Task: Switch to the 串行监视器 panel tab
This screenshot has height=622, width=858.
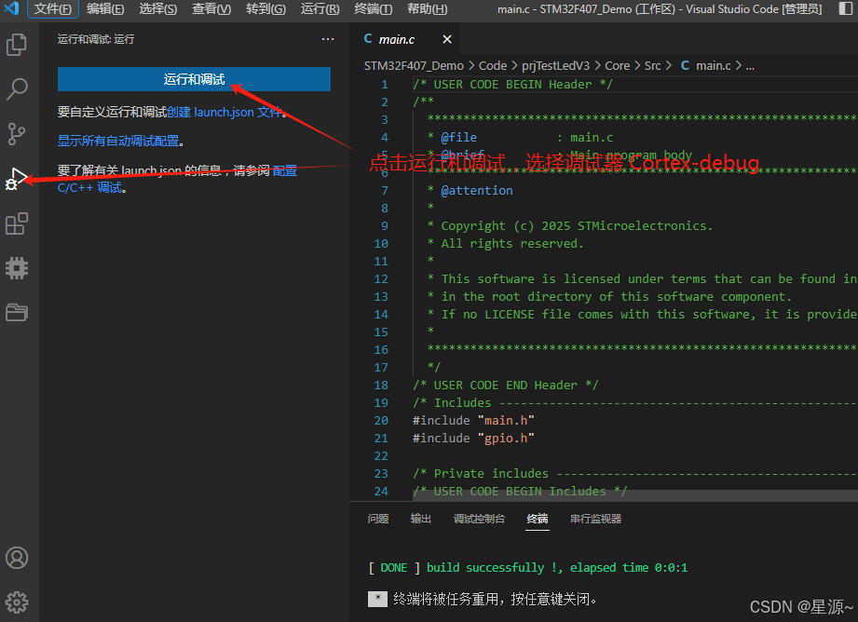Action: tap(595, 519)
